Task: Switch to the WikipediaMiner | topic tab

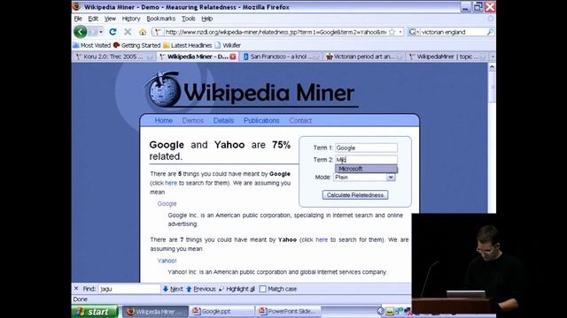Action: [x=447, y=57]
